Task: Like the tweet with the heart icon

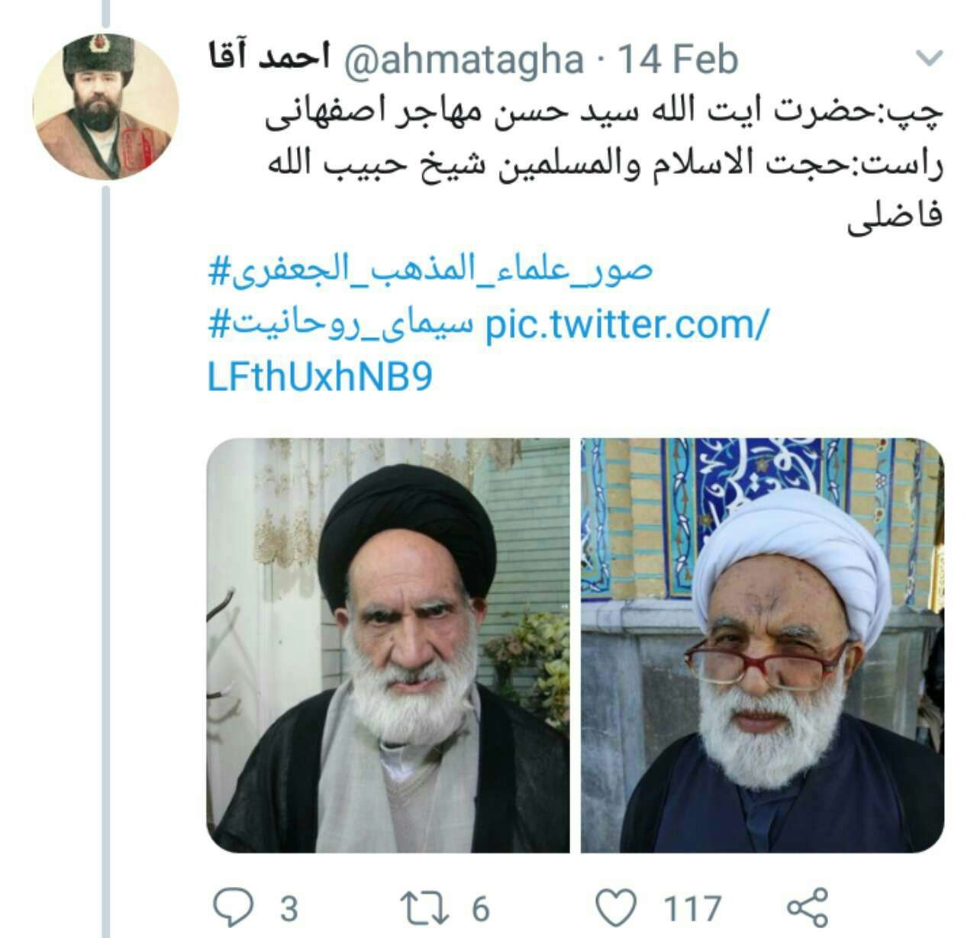Action: [x=615, y=907]
